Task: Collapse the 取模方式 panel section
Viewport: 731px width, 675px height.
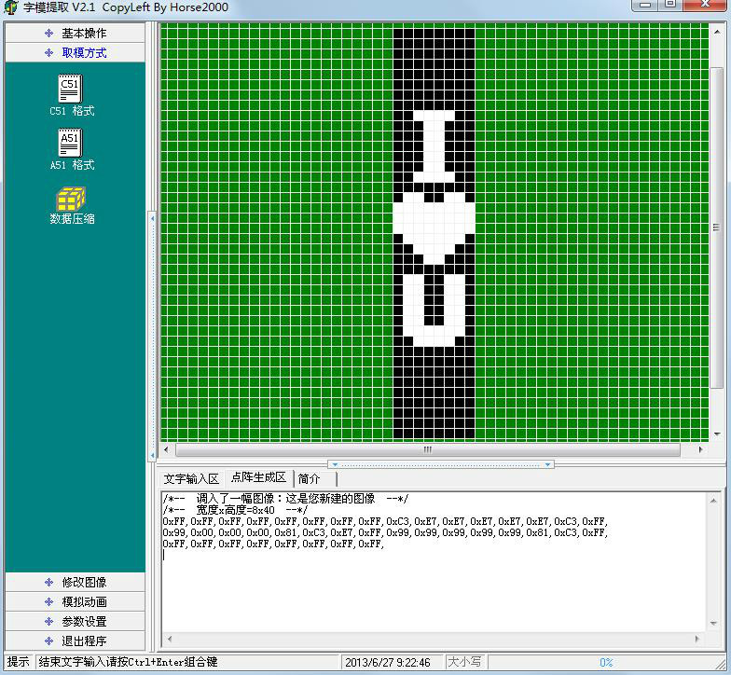Action: tap(75, 53)
